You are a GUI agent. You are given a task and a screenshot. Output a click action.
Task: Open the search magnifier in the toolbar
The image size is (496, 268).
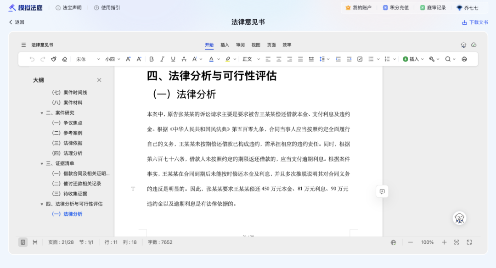(x=448, y=59)
